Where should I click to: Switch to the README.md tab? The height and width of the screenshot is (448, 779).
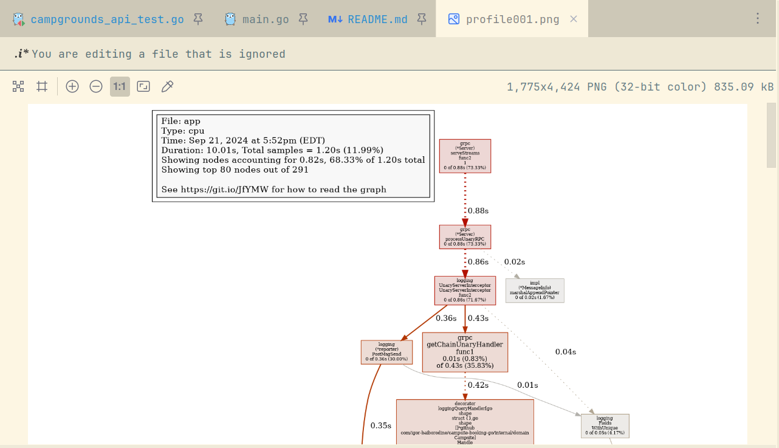(x=377, y=19)
